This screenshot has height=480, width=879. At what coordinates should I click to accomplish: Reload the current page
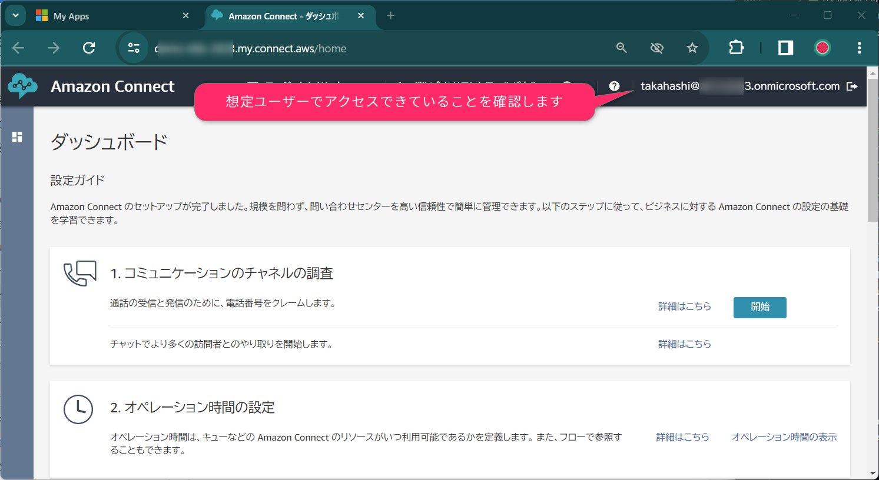89,48
